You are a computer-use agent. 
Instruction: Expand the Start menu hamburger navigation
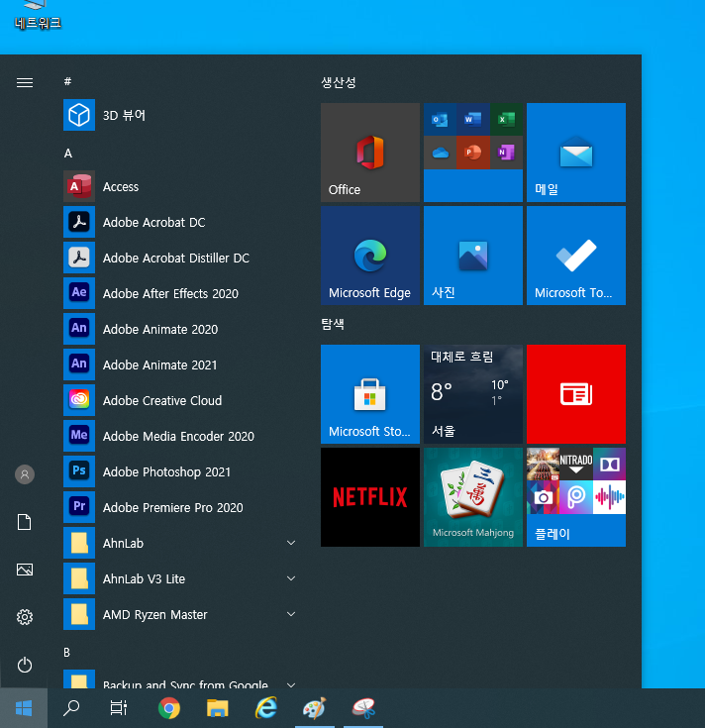click(x=25, y=82)
